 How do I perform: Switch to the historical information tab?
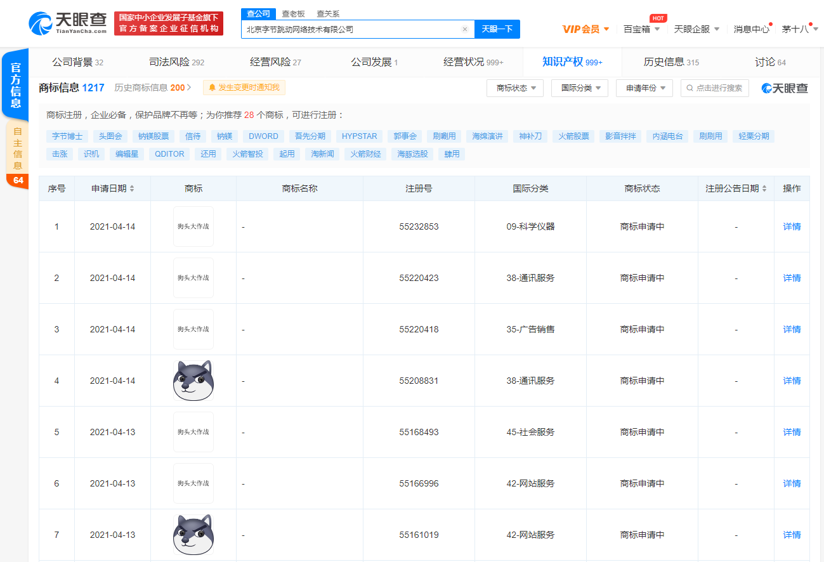coord(670,62)
